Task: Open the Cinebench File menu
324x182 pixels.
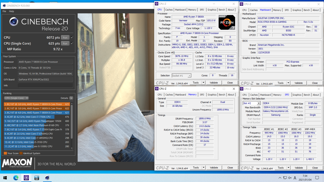Action: click(4, 11)
